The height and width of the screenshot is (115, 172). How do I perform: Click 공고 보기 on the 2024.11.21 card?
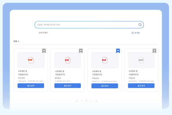point(105,86)
